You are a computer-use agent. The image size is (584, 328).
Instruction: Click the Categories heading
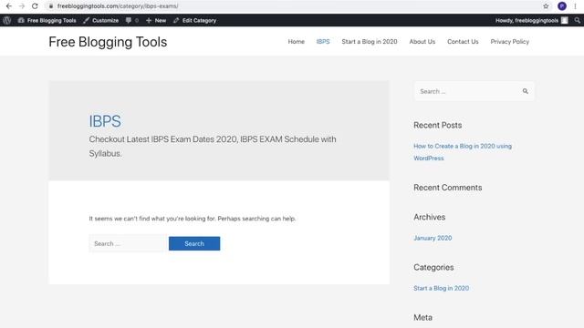(x=433, y=267)
